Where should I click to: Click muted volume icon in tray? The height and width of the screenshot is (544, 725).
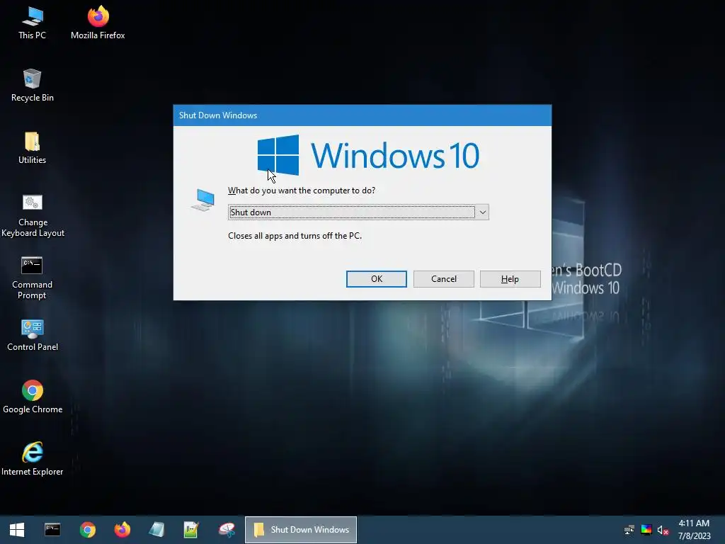(x=663, y=530)
